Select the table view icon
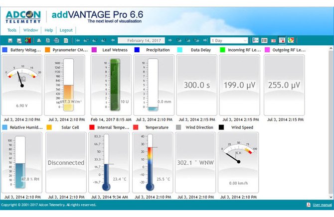Image resolution: width=334 pixels, height=217 pixels. tap(264, 40)
